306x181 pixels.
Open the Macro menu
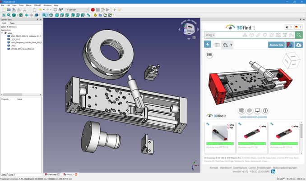pyautogui.click(x=28, y=5)
